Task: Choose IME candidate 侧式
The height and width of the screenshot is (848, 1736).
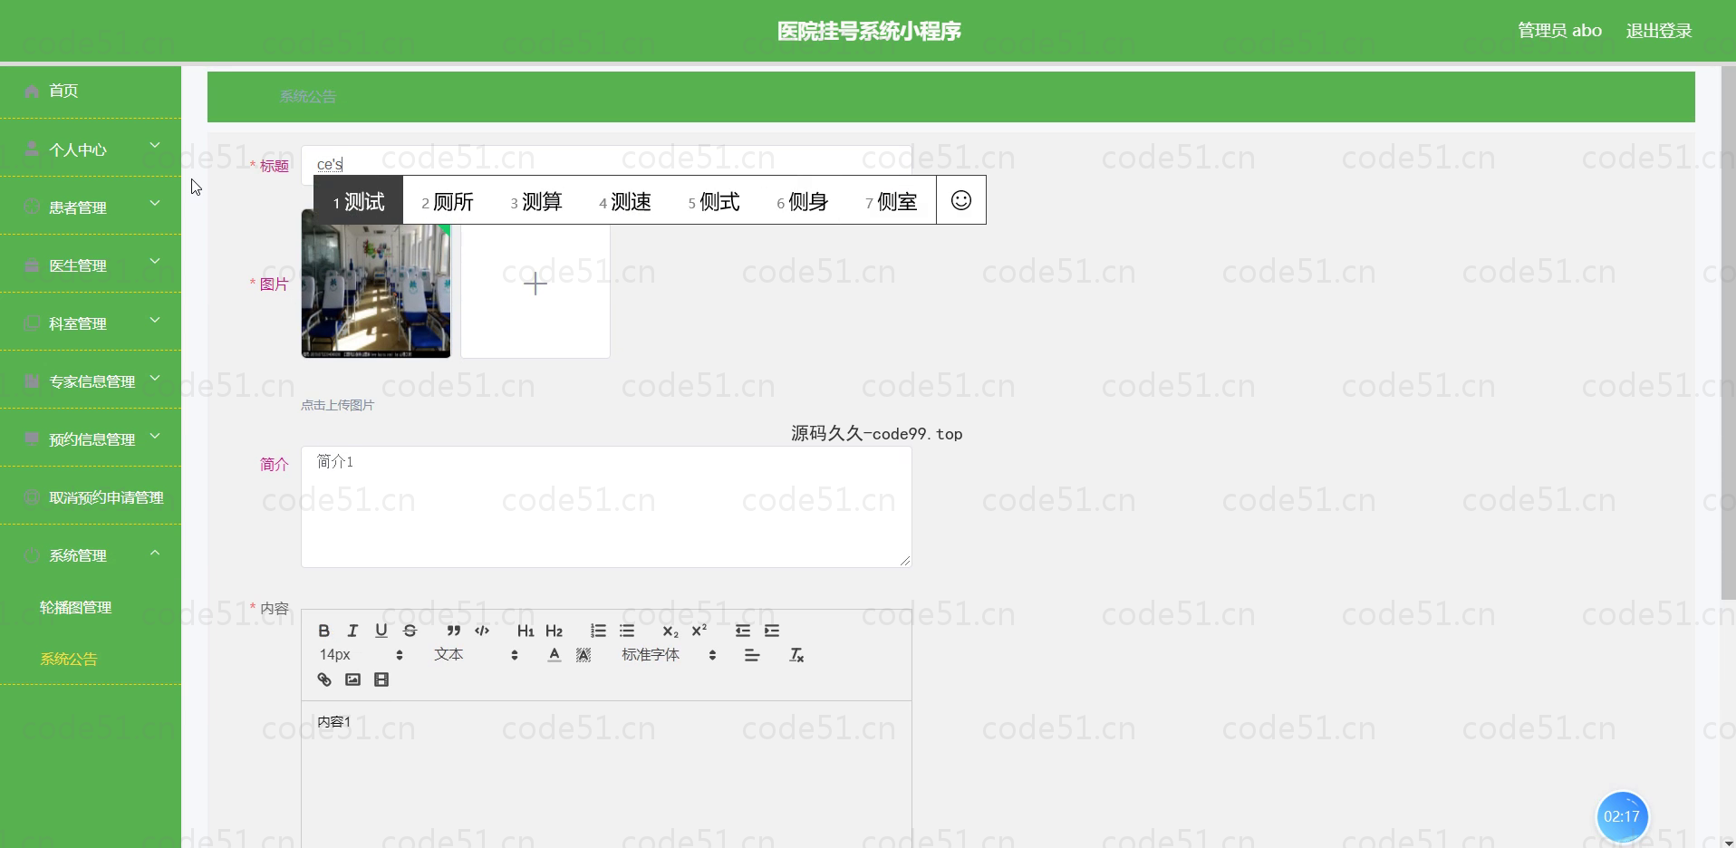Action: 714,201
